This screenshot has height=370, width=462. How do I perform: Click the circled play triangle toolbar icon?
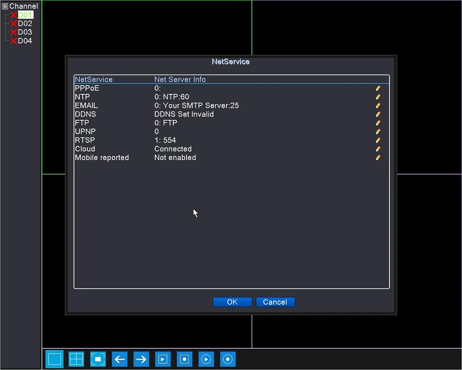coord(206,359)
